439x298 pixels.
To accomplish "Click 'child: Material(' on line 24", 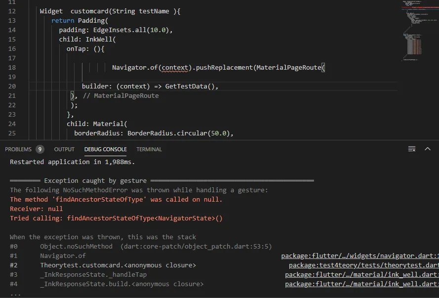I will pyautogui.click(x=97, y=124).
